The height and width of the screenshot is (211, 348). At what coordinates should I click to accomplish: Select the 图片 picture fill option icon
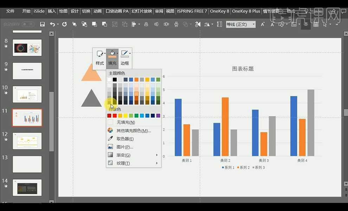coord(110,147)
